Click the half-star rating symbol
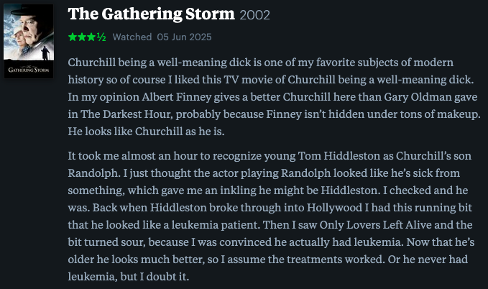 [101, 37]
